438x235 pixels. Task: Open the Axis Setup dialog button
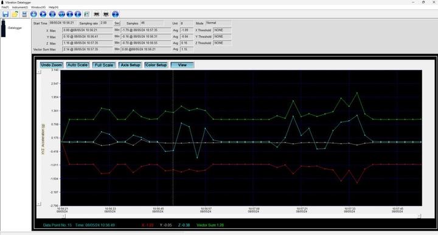pos(130,65)
